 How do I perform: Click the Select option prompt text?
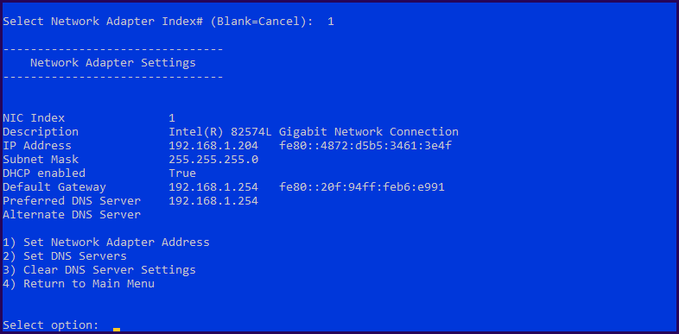51,325
